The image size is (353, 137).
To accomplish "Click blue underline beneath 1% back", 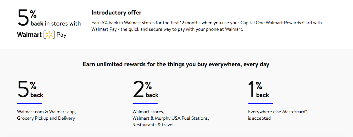I will pos(260,103).
